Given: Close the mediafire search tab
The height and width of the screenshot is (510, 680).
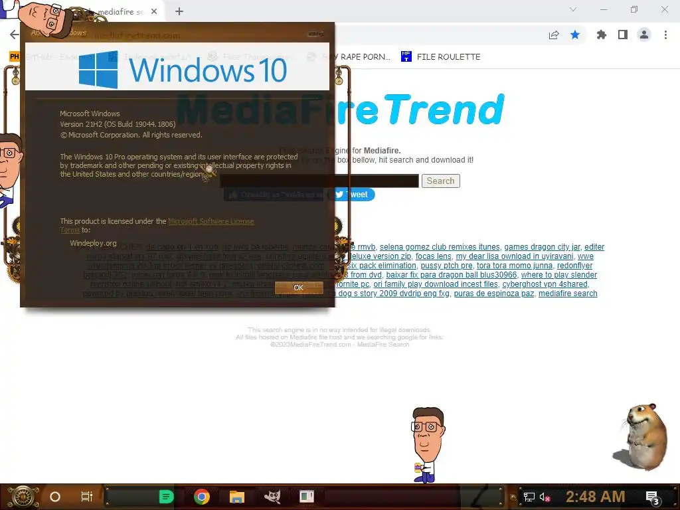Looking at the screenshot, I should (x=154, y=12).
